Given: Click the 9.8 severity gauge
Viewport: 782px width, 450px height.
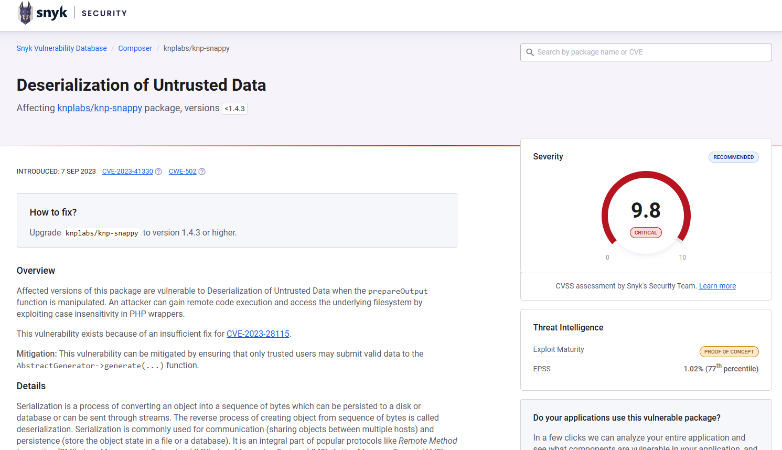Looking at the screenshot, I should click(646, 210).
